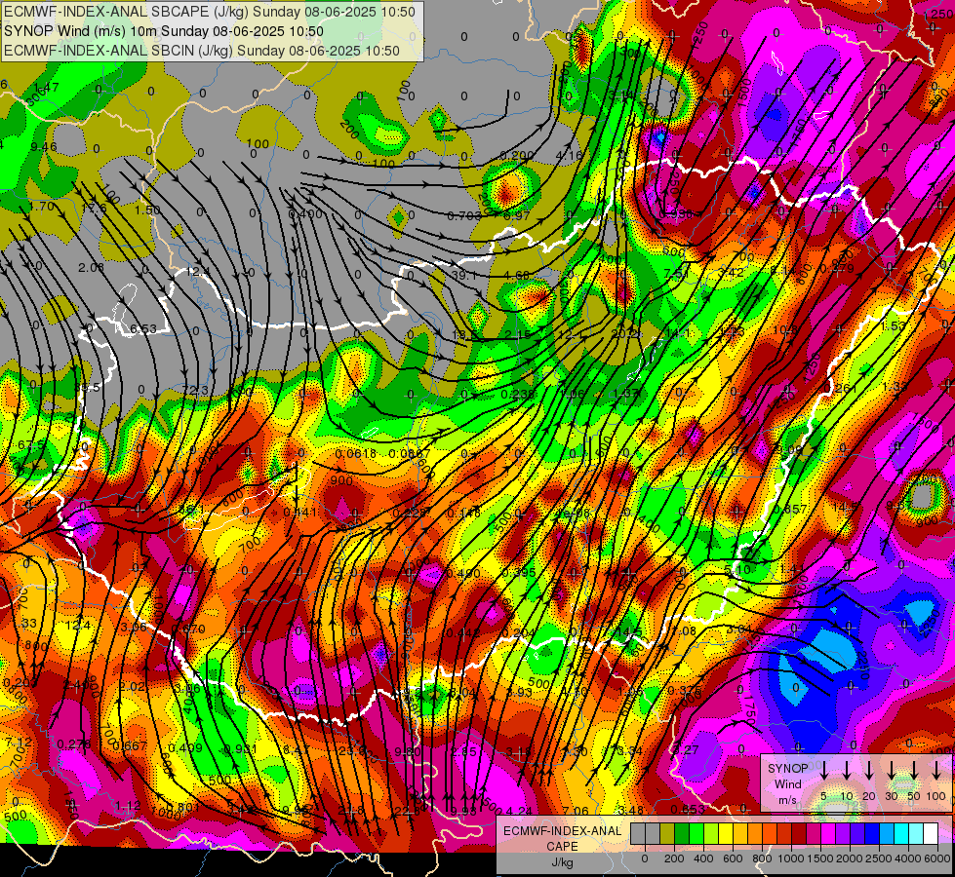This screenshot has width=955, height=877.
Task: Click the '0.0667' station value on map
Action: (x=410, y=453)
